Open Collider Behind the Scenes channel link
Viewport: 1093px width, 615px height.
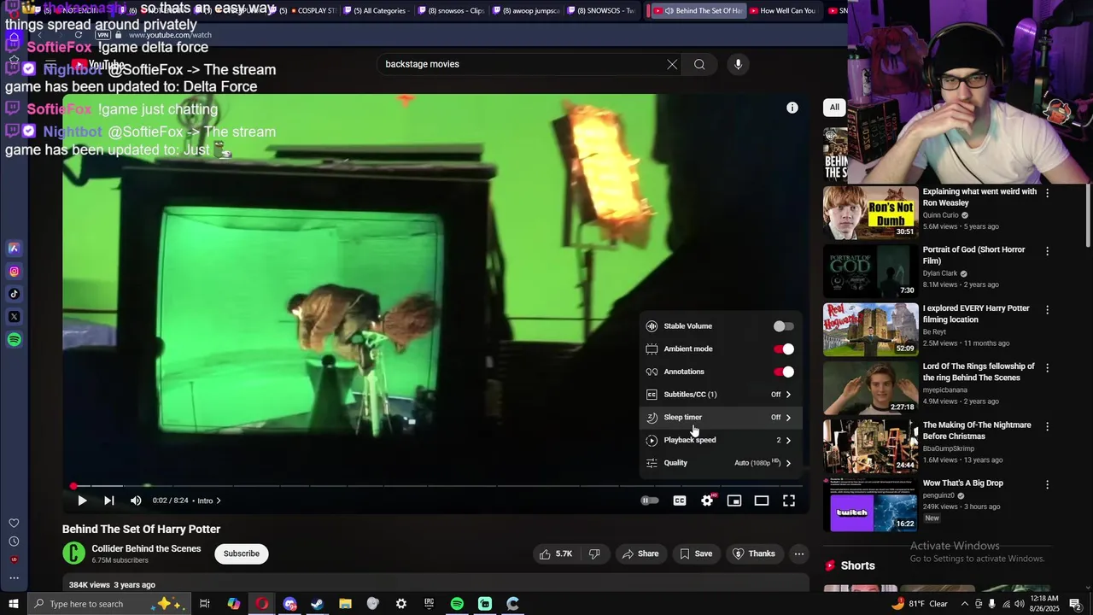(146, 549)
